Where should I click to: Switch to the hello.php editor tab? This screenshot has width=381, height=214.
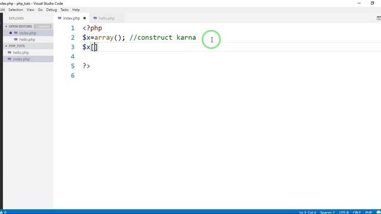click(x=107, y=18)
